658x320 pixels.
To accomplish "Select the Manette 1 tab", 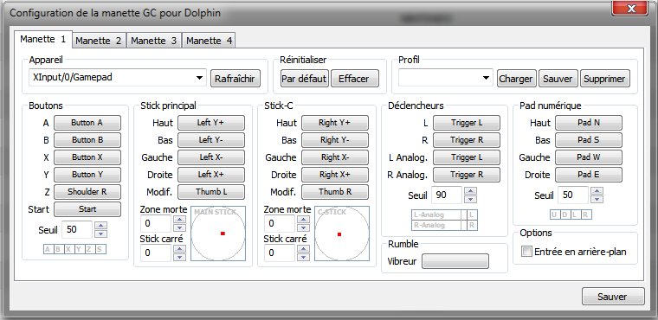I will pyautogui.click(x=43, y=40).
